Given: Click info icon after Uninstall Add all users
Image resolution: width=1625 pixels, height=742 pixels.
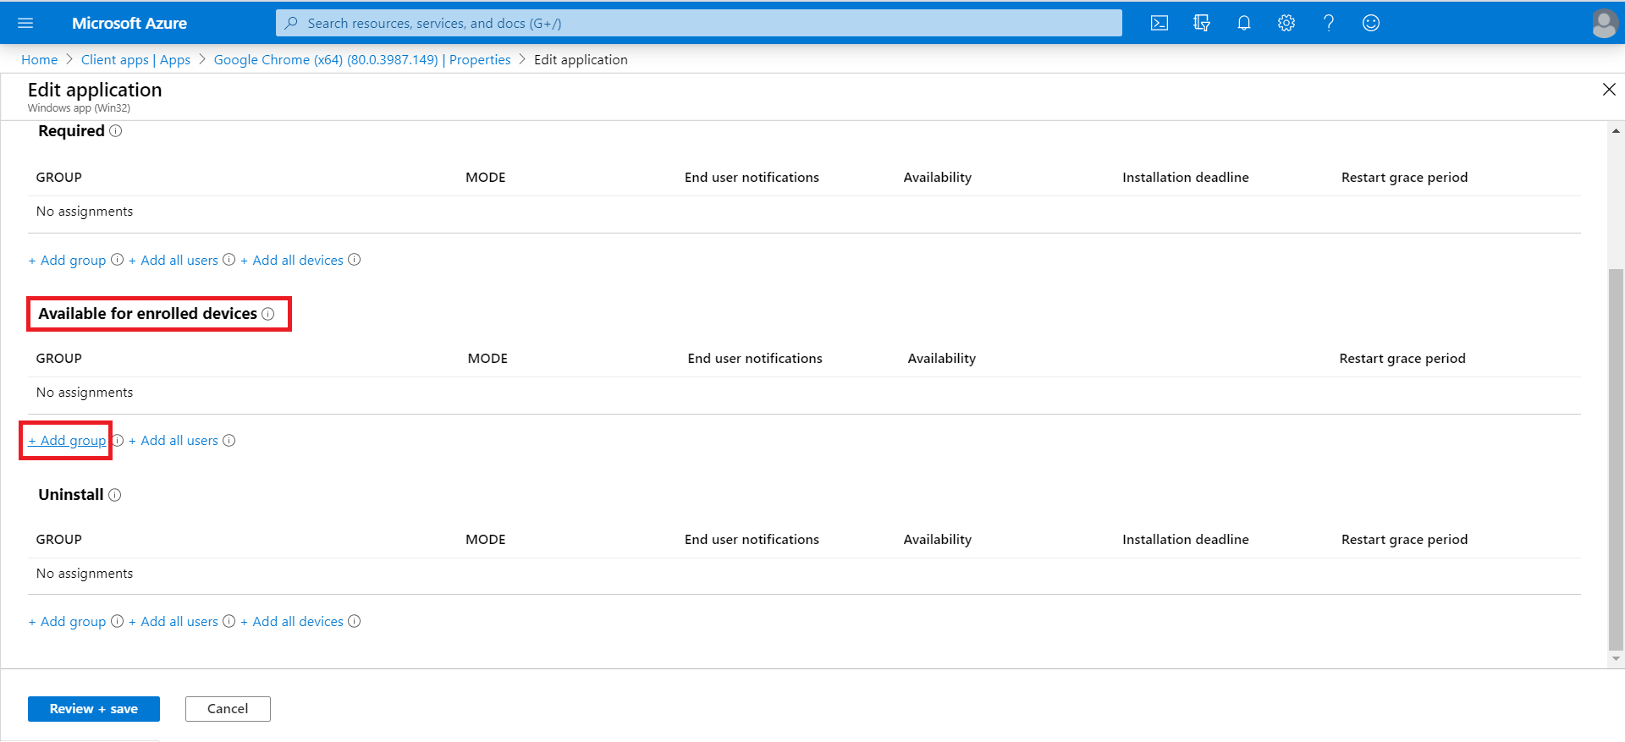Looking at the screenshot, I should [x=229, y=621].
